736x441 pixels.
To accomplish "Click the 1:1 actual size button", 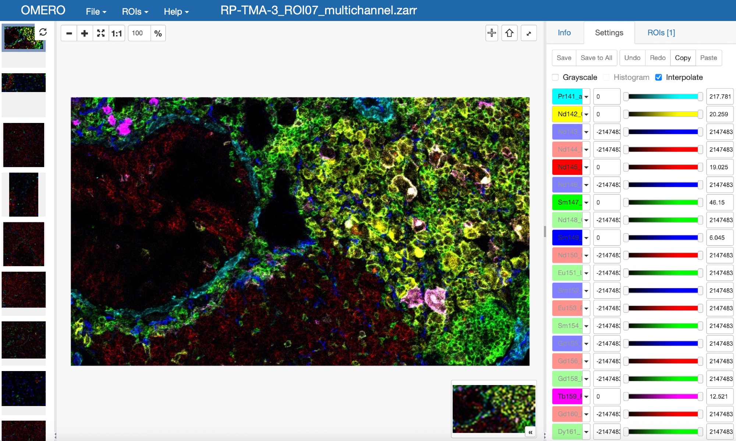I will click(117, 33).
